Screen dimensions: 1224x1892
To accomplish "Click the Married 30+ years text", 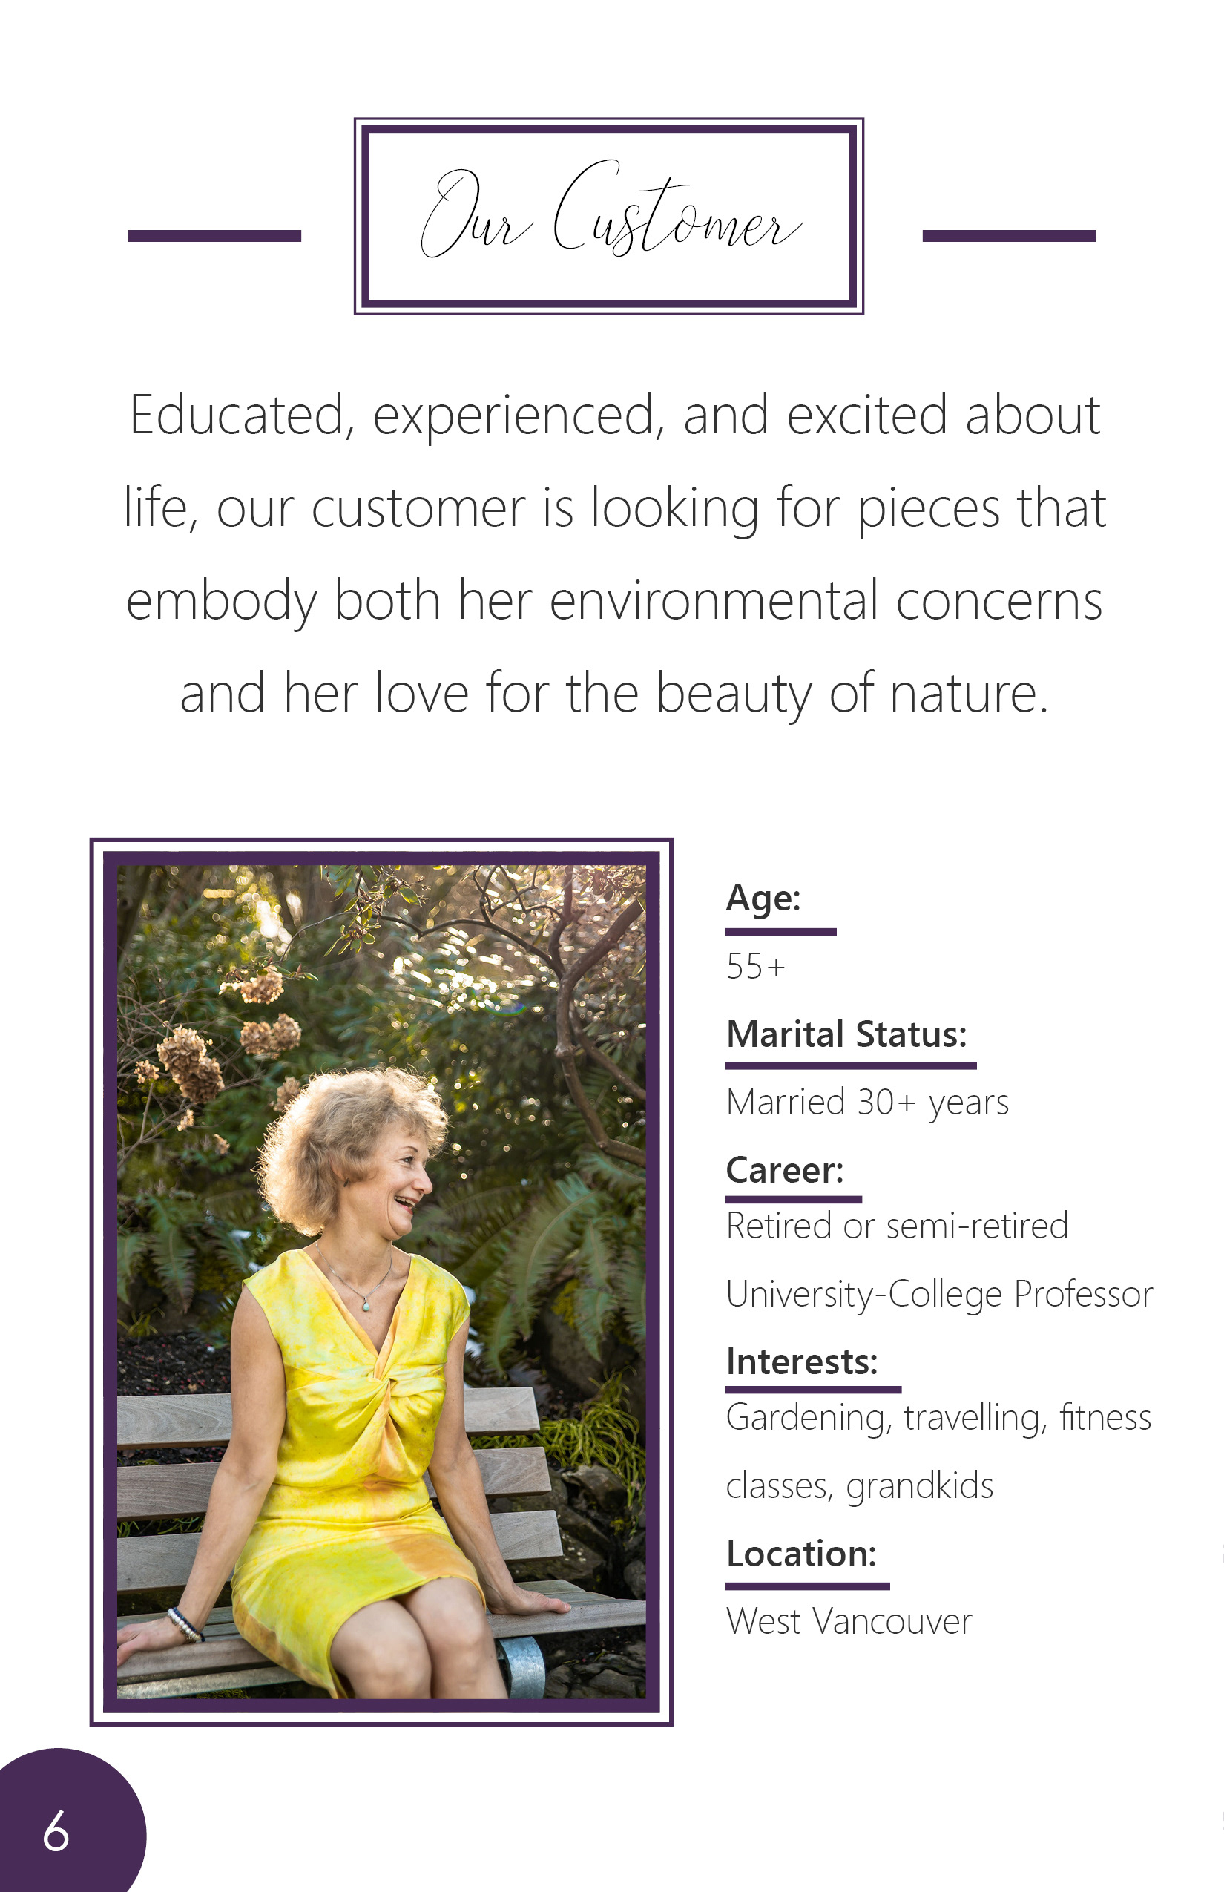I will (x=867, y=1103).
